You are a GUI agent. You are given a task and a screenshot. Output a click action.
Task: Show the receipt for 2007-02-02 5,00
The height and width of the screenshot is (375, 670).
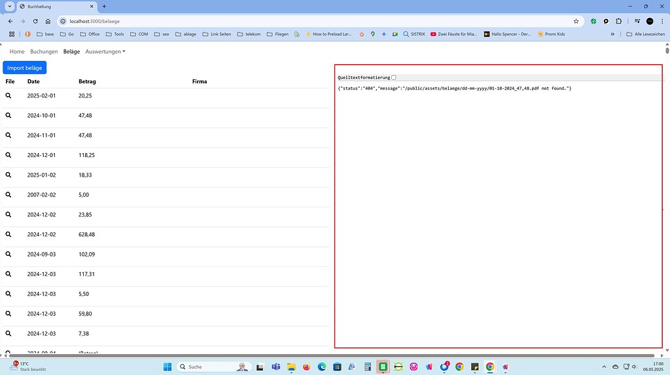coord(8,194)
